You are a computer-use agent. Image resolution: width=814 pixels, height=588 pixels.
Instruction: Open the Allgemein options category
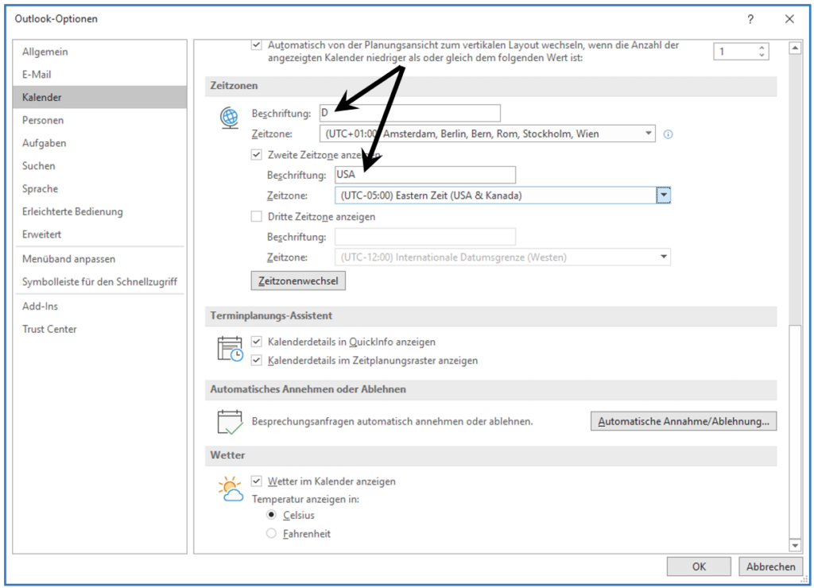pyautogui.click(x=99, y=52)
